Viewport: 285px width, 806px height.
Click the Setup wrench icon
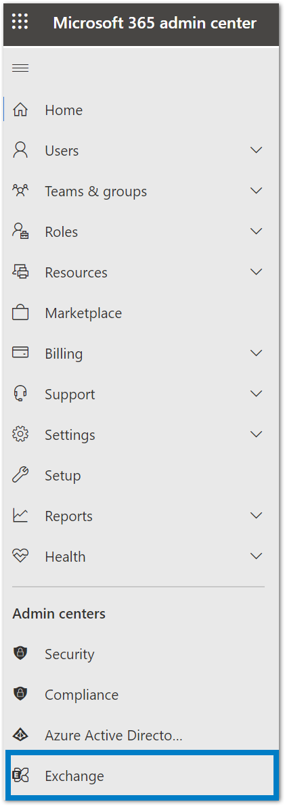20,476
